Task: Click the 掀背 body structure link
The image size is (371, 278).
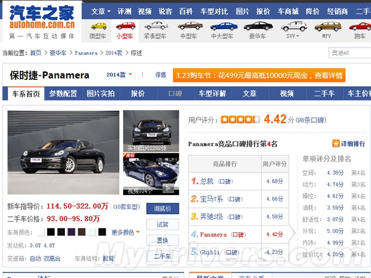Action: pos(108,258)
